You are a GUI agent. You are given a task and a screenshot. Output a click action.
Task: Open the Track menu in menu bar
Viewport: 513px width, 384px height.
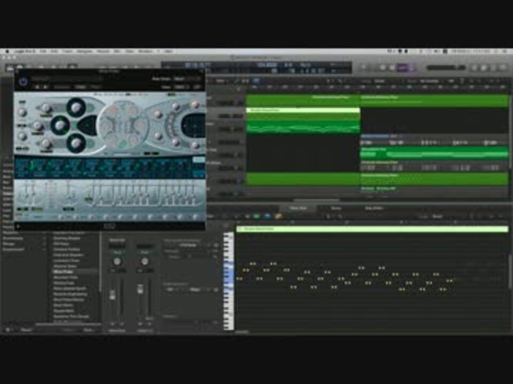[x=67, y=52]
